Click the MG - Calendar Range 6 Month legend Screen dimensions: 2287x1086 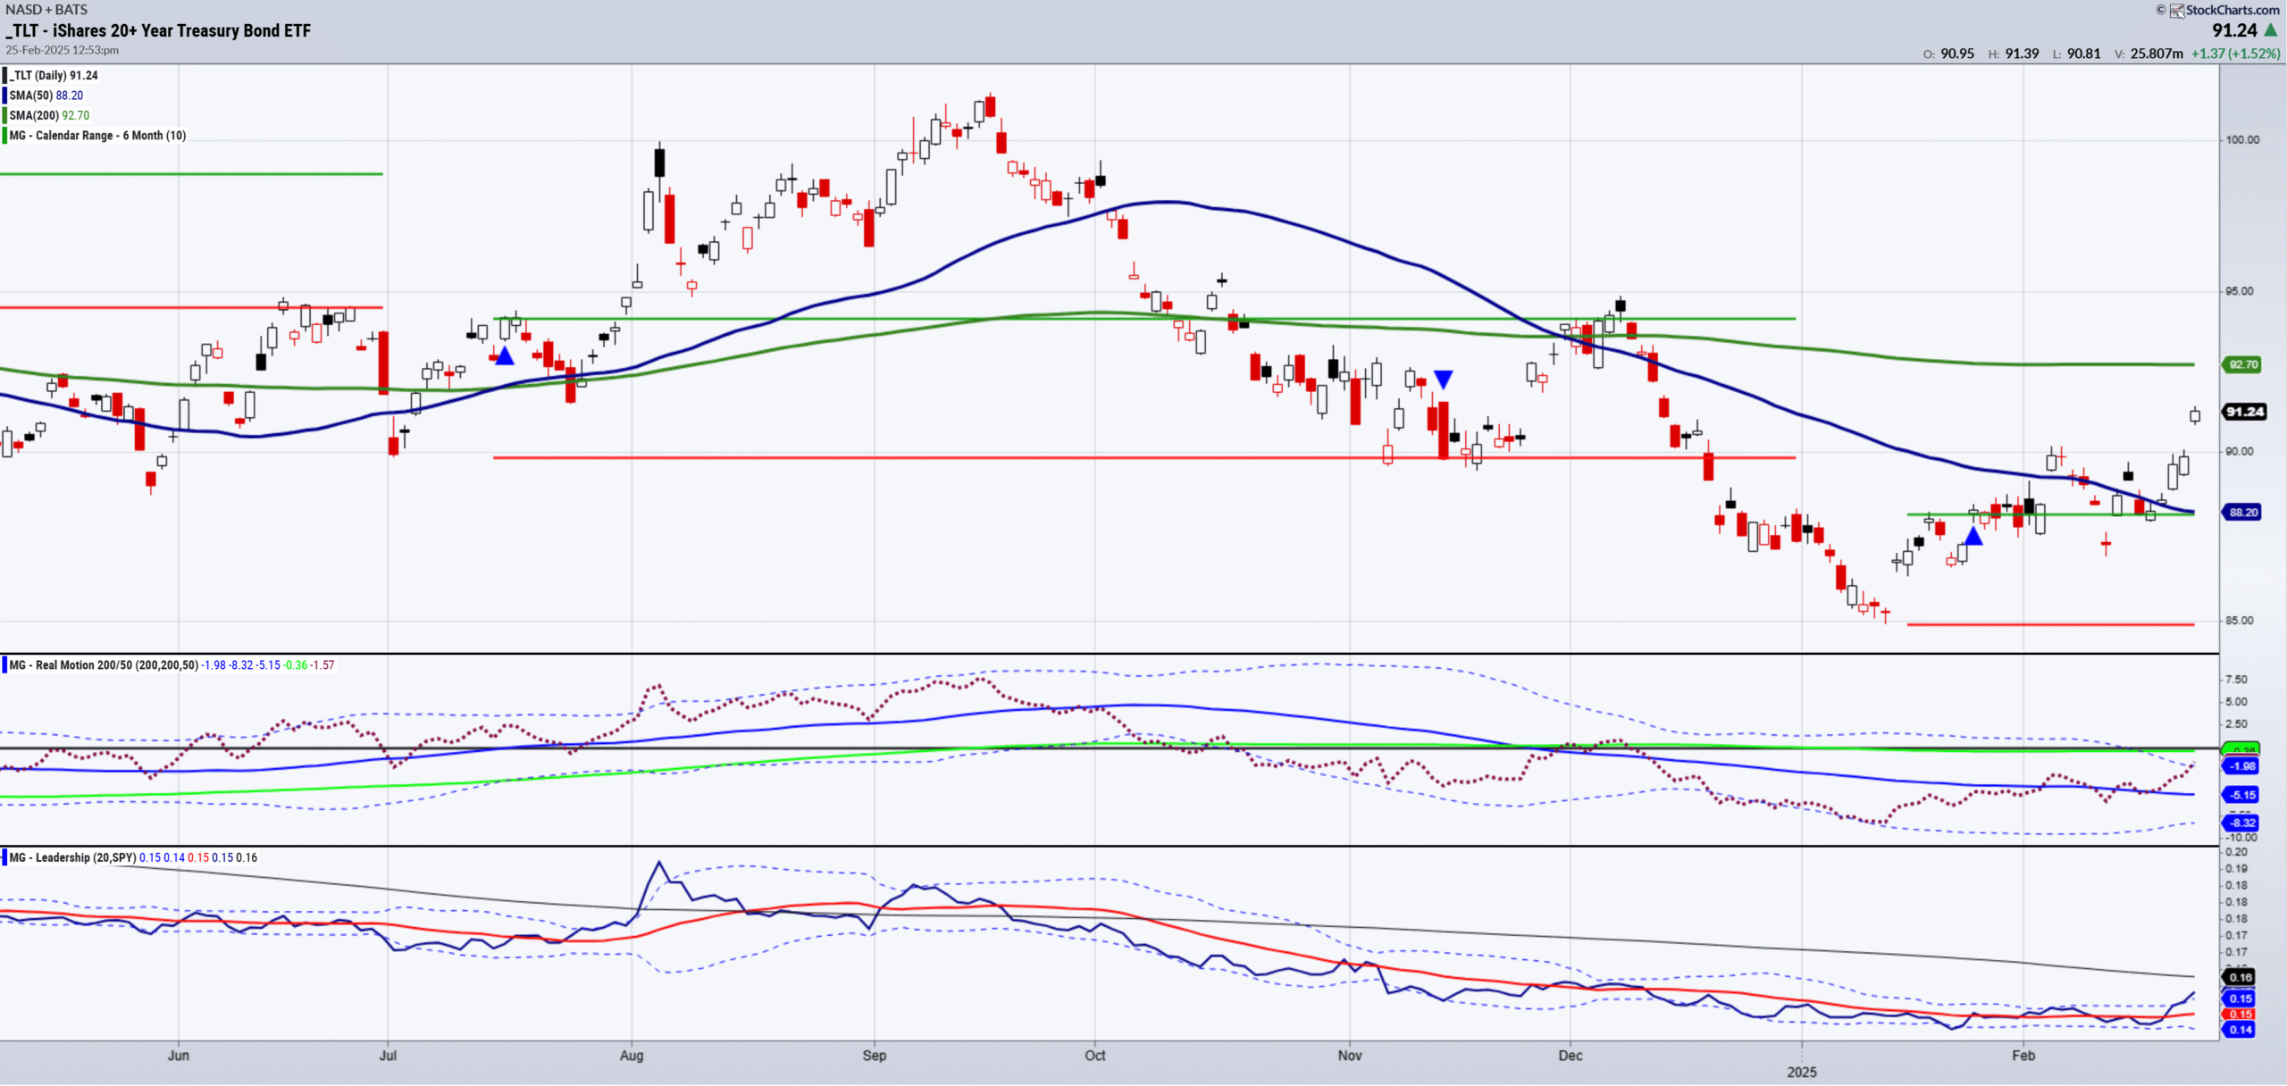[98, 136]
